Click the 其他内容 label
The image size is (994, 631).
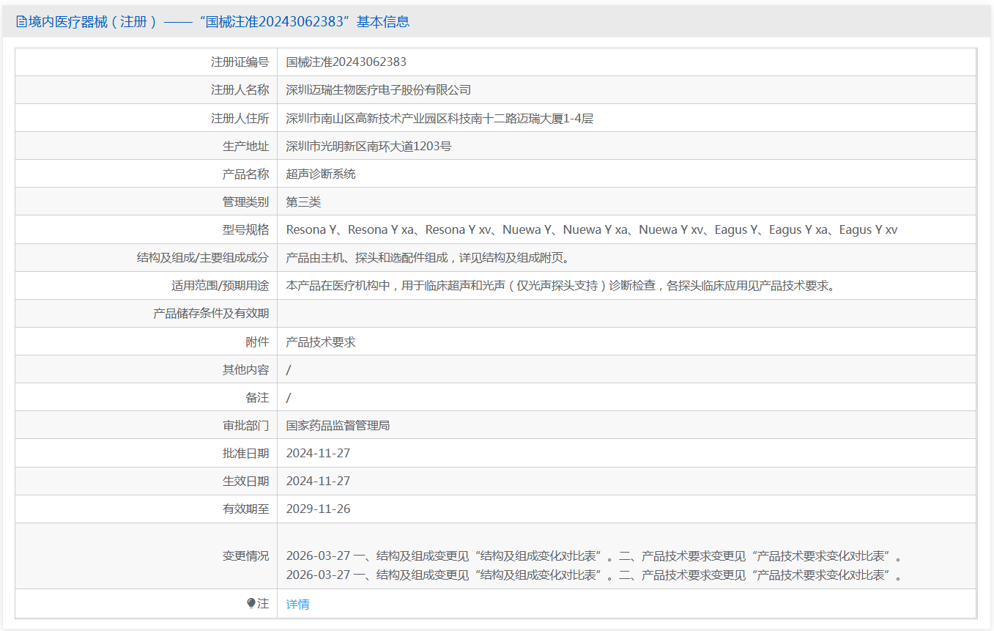coord(245,369)
